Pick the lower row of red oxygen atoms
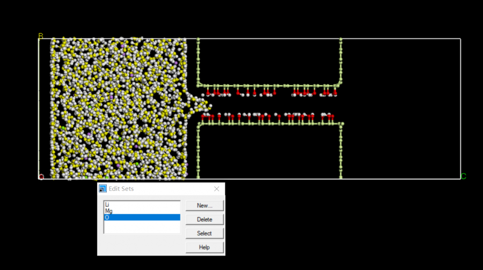483x270 pixels. tap(268, 116)
